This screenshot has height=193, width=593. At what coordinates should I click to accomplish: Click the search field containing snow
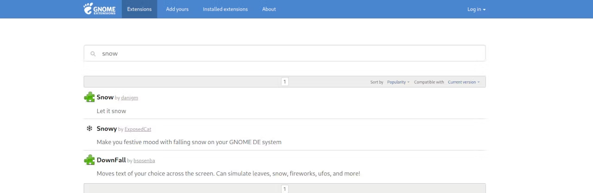coord(284,53)
